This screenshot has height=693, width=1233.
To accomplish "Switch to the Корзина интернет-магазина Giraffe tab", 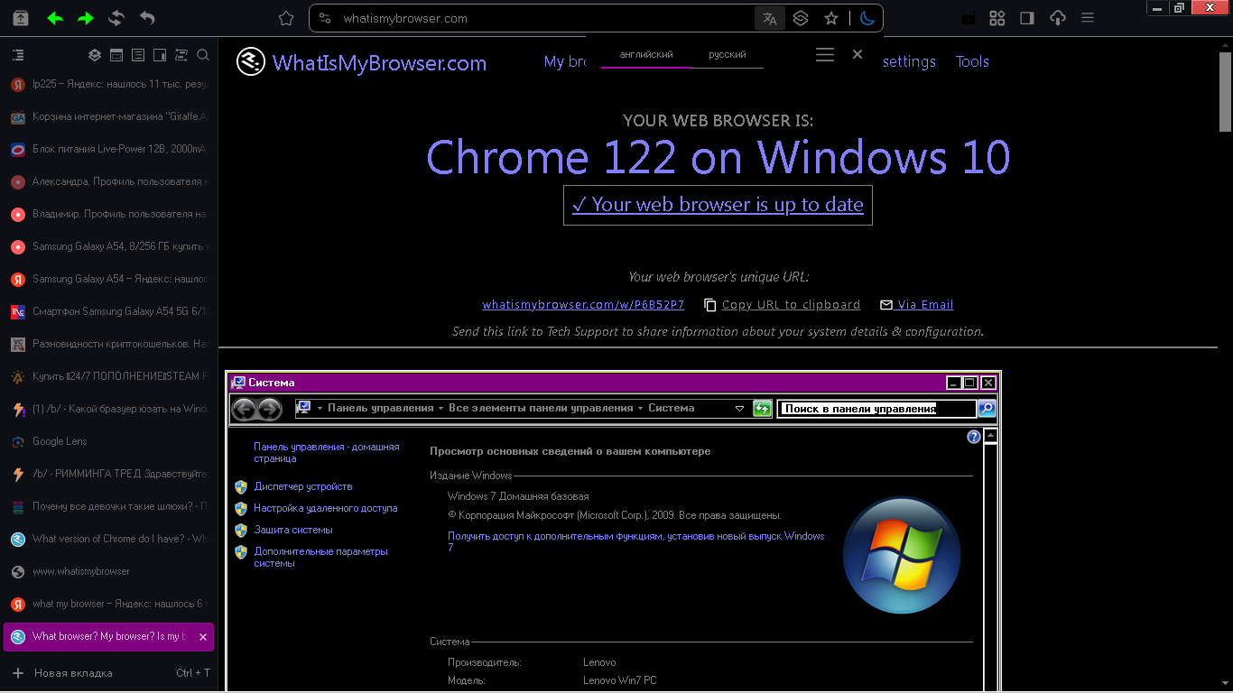I will point(109,116).
